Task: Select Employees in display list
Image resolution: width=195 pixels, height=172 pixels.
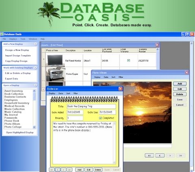Action: [11, 100]
